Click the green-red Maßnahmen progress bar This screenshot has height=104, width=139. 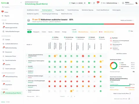click(81, 24)
